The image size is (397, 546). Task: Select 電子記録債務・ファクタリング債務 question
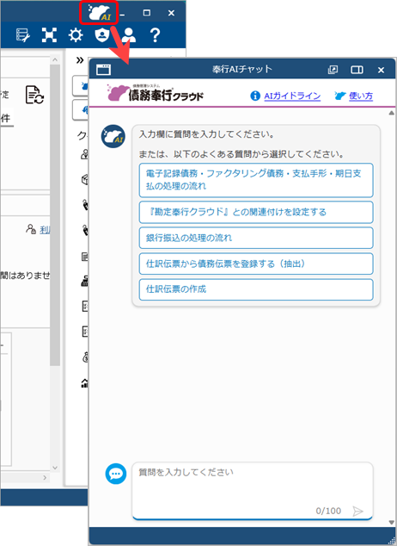tap(256, 180)
